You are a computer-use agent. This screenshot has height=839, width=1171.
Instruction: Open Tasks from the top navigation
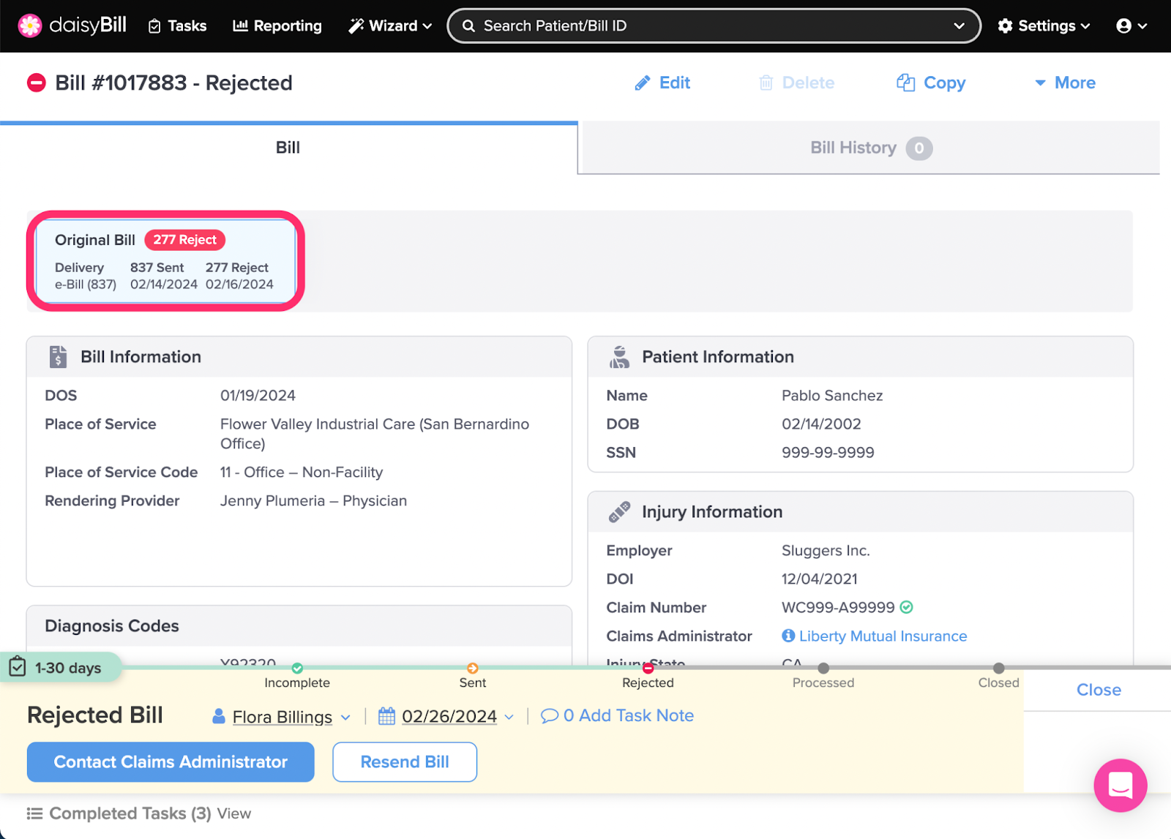tap(178, 26)
